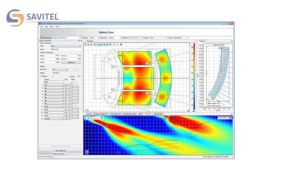Switch to the Filter tab
Screen dimensions: 282x169
point(140,114)
